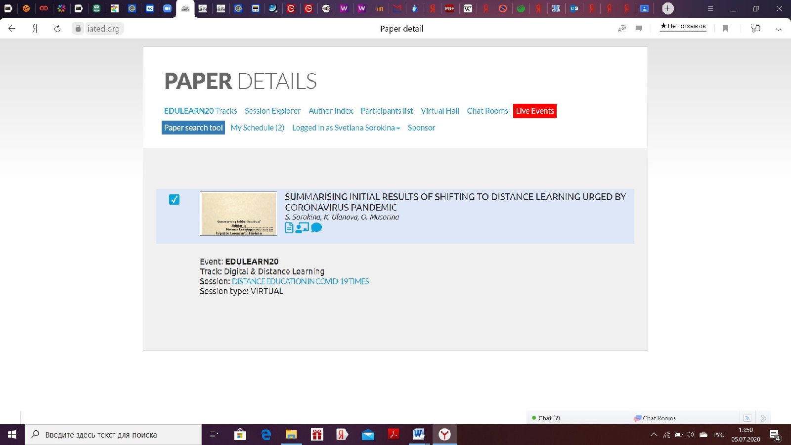
Task: Open Distance Education in COVID 19 Times session
Action: click(300, 281)
